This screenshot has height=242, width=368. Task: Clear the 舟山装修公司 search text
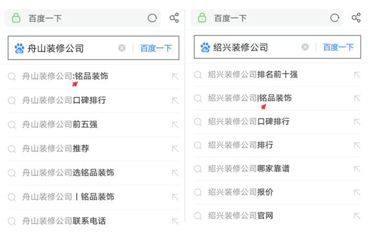click(122, 48)
